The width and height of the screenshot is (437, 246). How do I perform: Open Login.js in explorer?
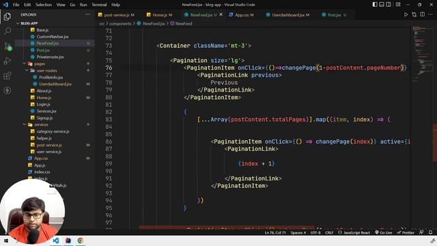coord(43,105)
